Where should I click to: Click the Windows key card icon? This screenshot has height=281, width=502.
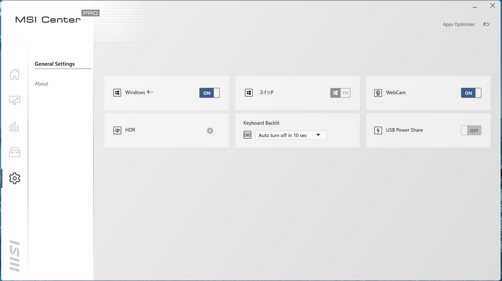tap(117, 93)
